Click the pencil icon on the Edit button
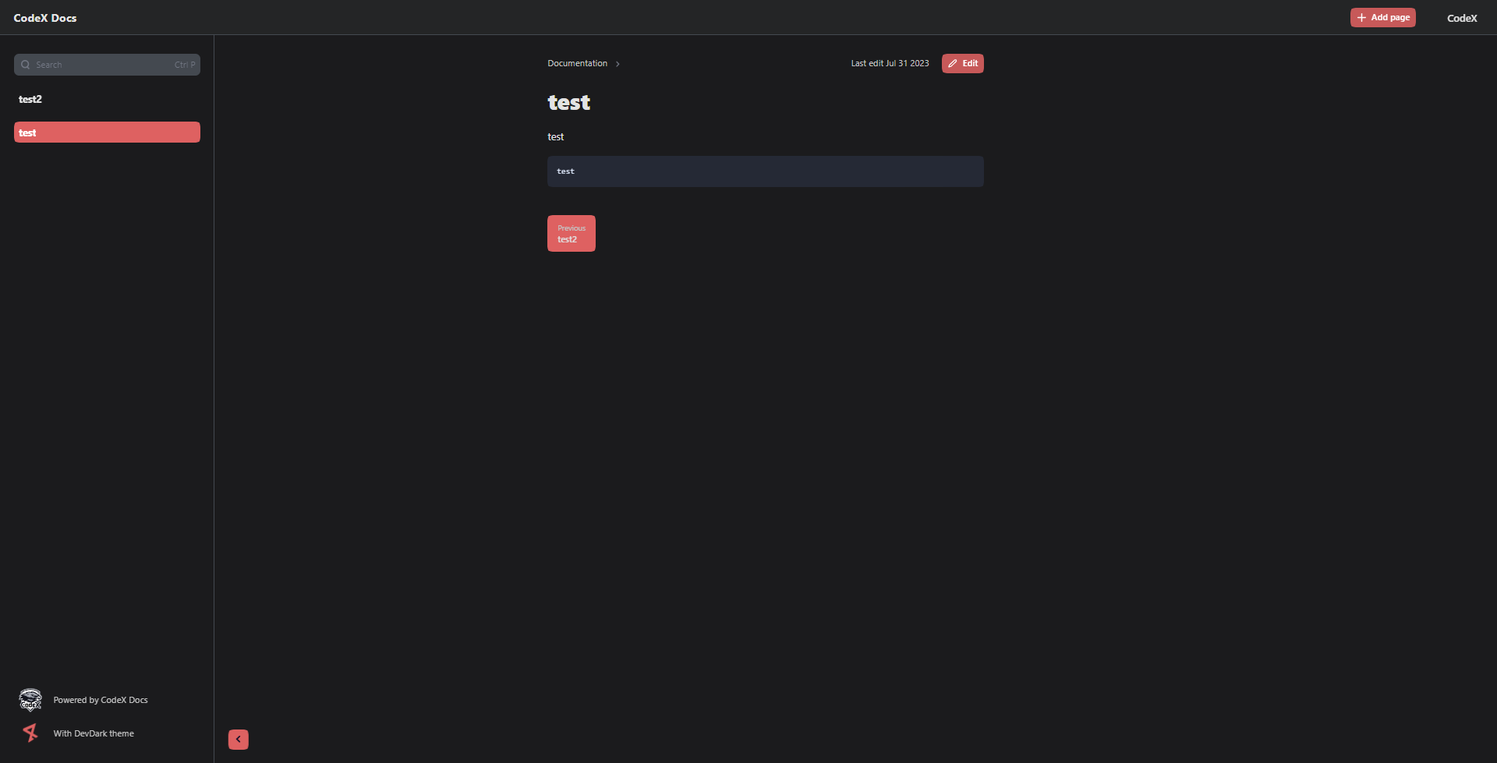The height and width of the screenshot is (763, 1497). (x=952, y=63)
